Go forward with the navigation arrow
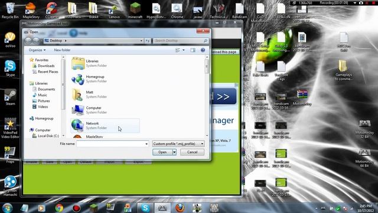 pos(36,41)
